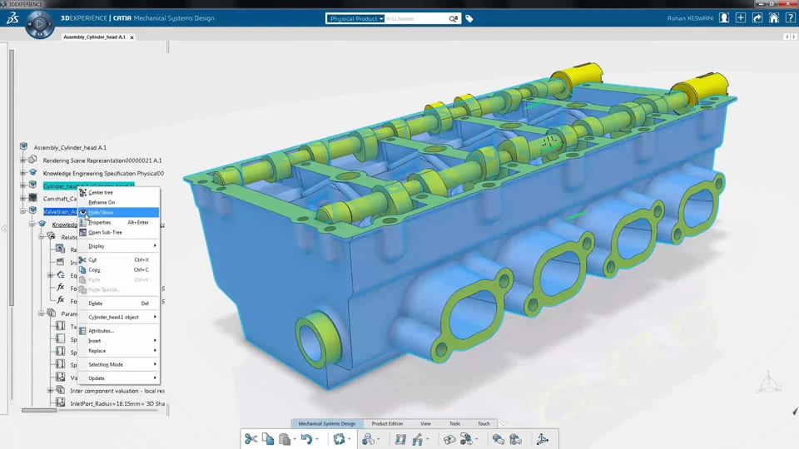Expand the Camshaft tree node
Viewport: 799px width, 449px height.
[22, 199]
